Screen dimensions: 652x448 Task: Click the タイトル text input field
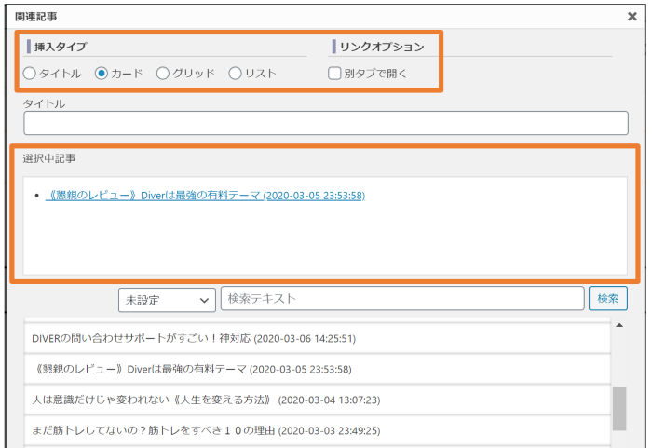tap(325, 124)
